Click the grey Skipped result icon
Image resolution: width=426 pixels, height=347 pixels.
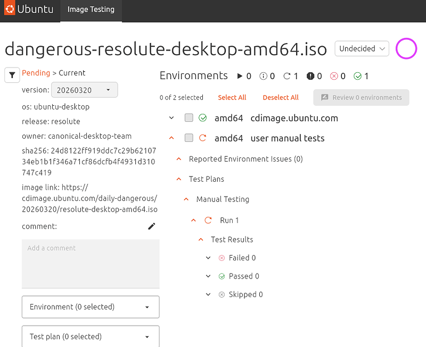click(222, 295)
